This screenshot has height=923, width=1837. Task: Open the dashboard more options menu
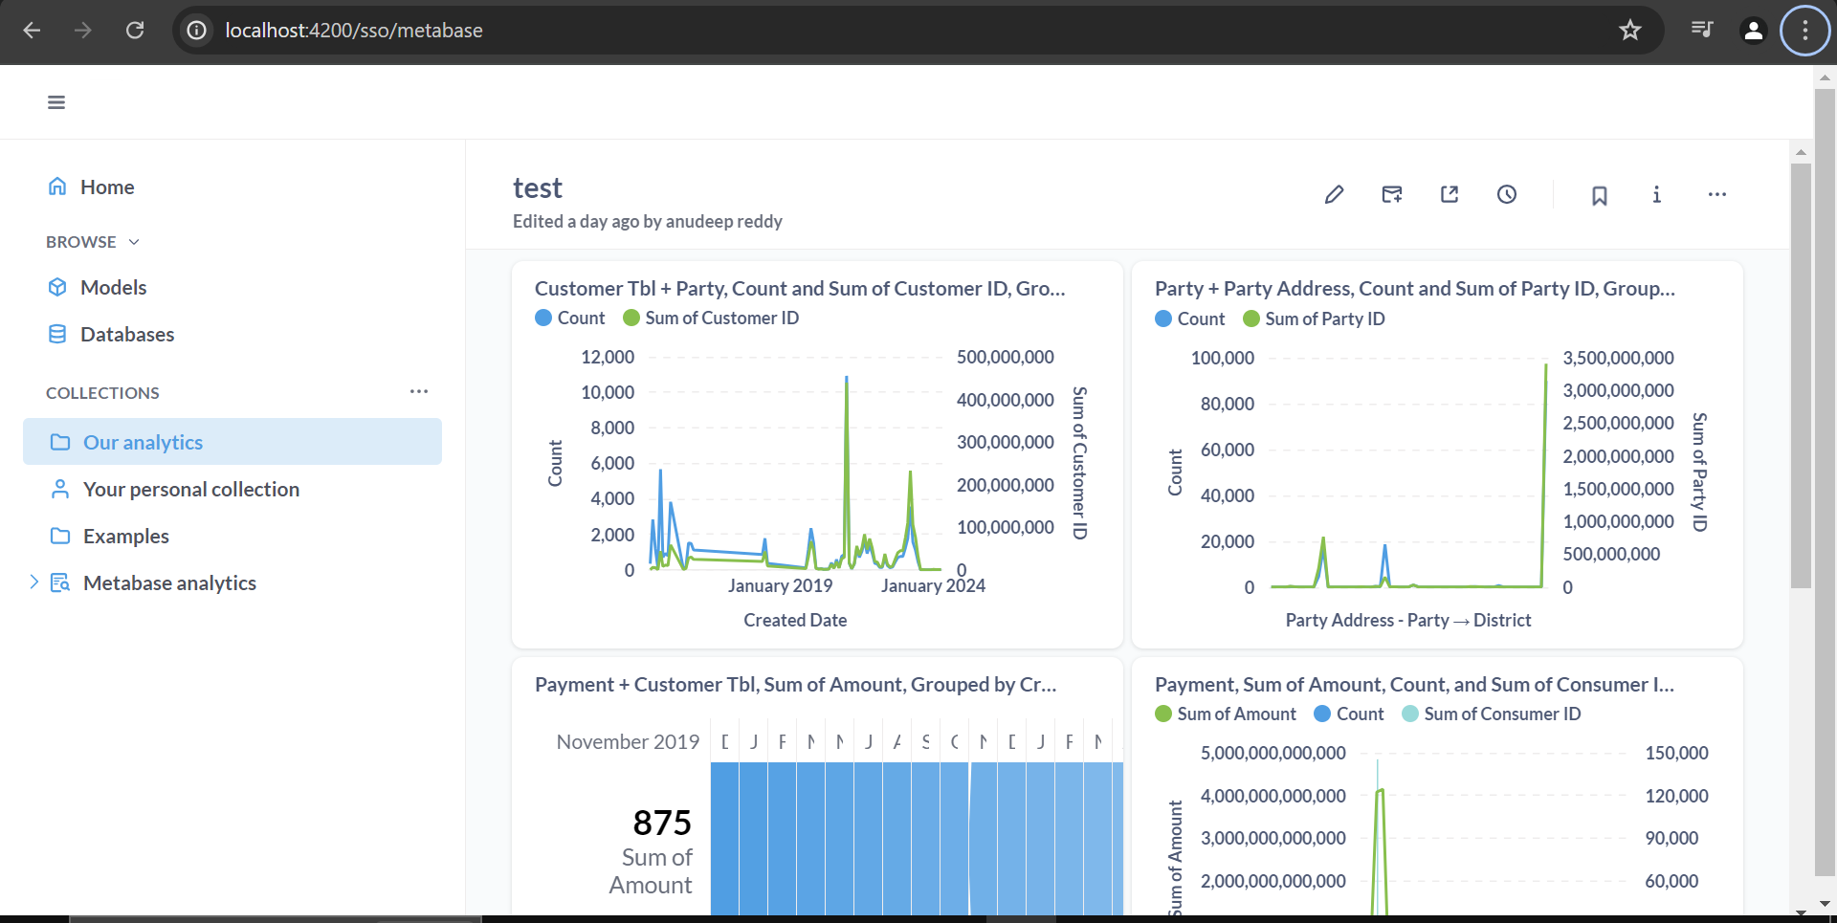point(1717,195)
